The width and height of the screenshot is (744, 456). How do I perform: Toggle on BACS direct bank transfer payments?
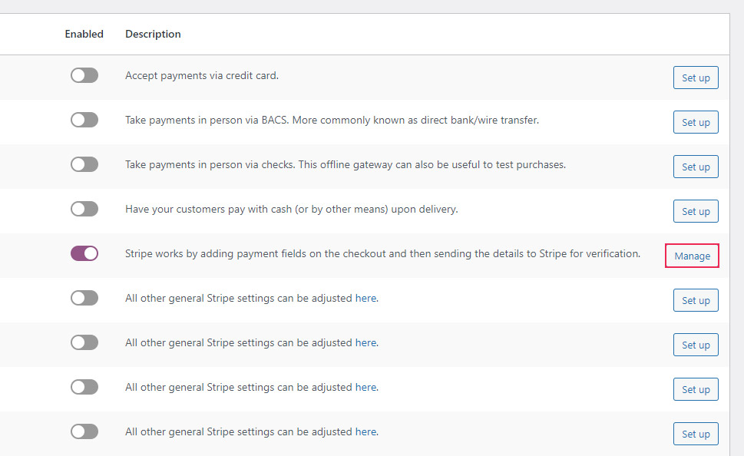point(84,120)
